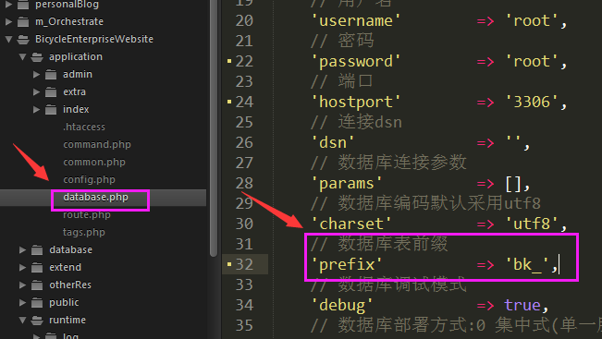The height and width of the screenshot is (339, 602).
Task: Select the extend folder label
Action: pyautogui.click(x=66, y=267)
